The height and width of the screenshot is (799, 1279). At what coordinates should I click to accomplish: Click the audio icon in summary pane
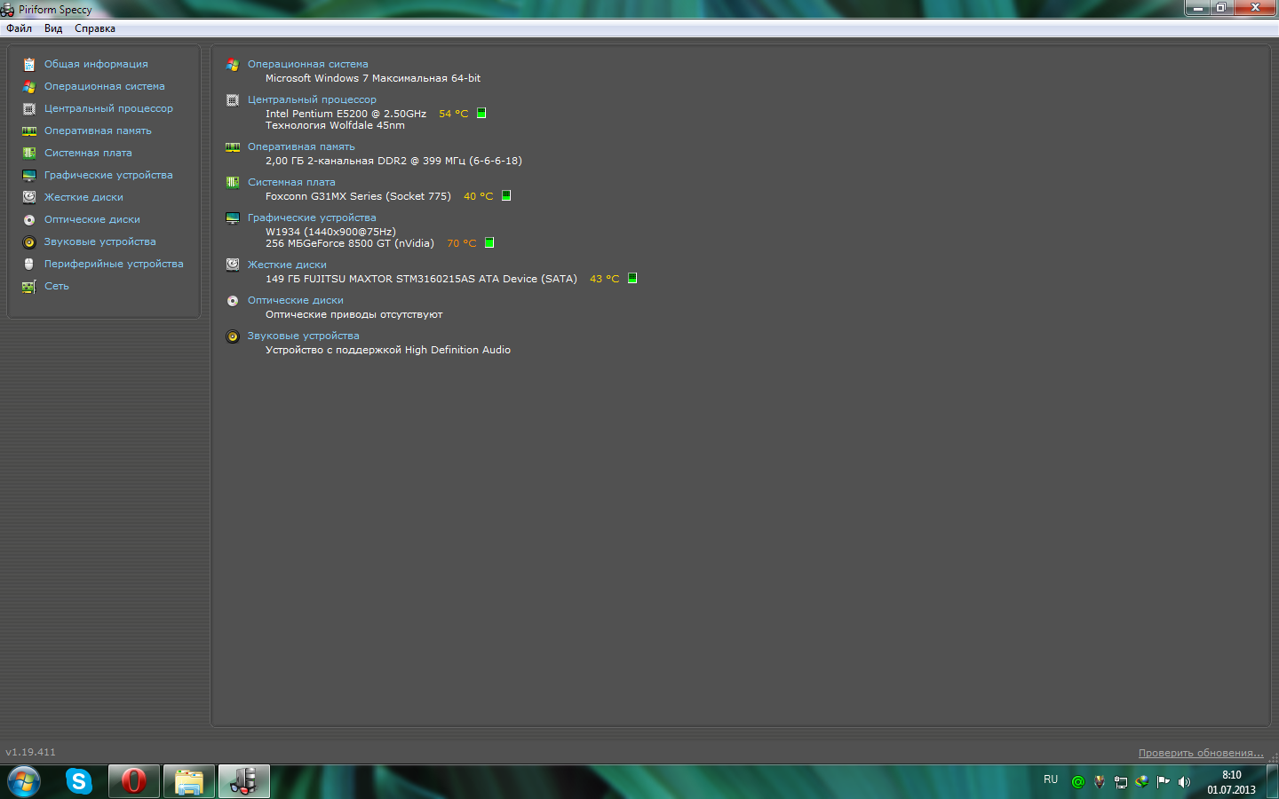[233, 336]
